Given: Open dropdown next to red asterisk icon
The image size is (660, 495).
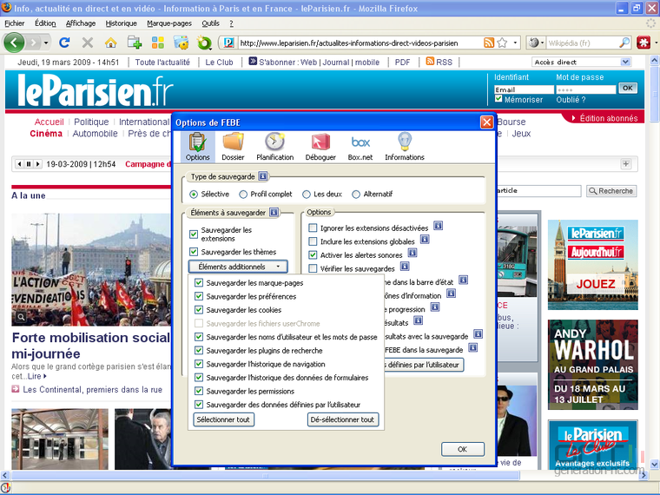Looking at the screenshot, I should pyautogui.click(x=655, y=43).
